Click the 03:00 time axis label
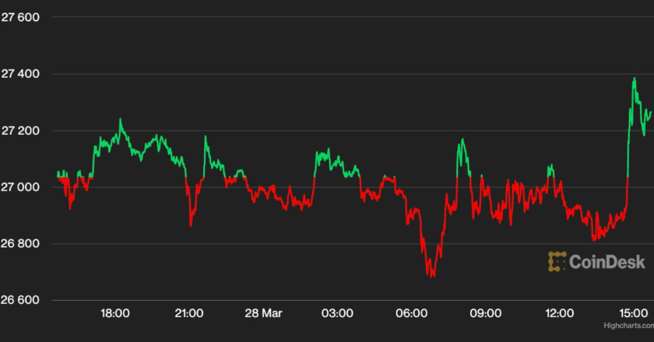 click(337, 314)
